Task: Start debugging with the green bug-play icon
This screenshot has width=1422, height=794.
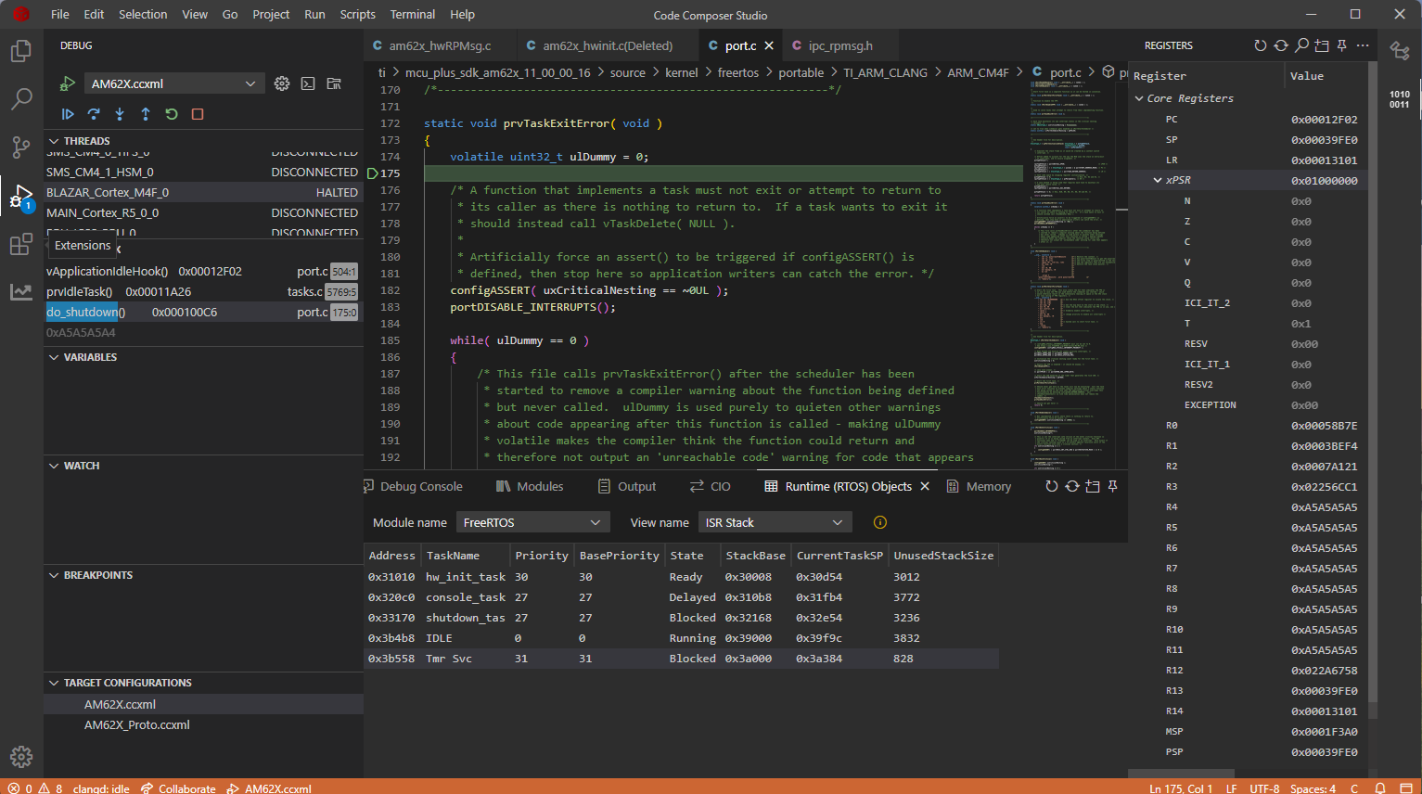Action: (67, 83)
